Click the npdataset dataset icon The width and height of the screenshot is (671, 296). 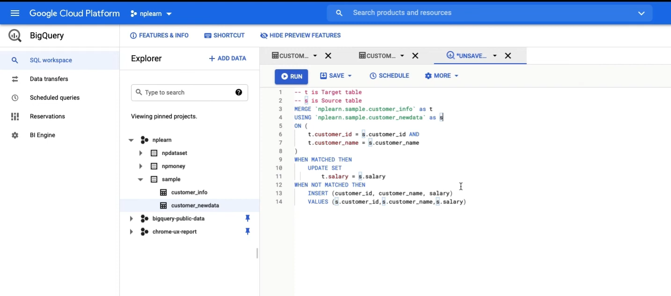tap(154, 153)
